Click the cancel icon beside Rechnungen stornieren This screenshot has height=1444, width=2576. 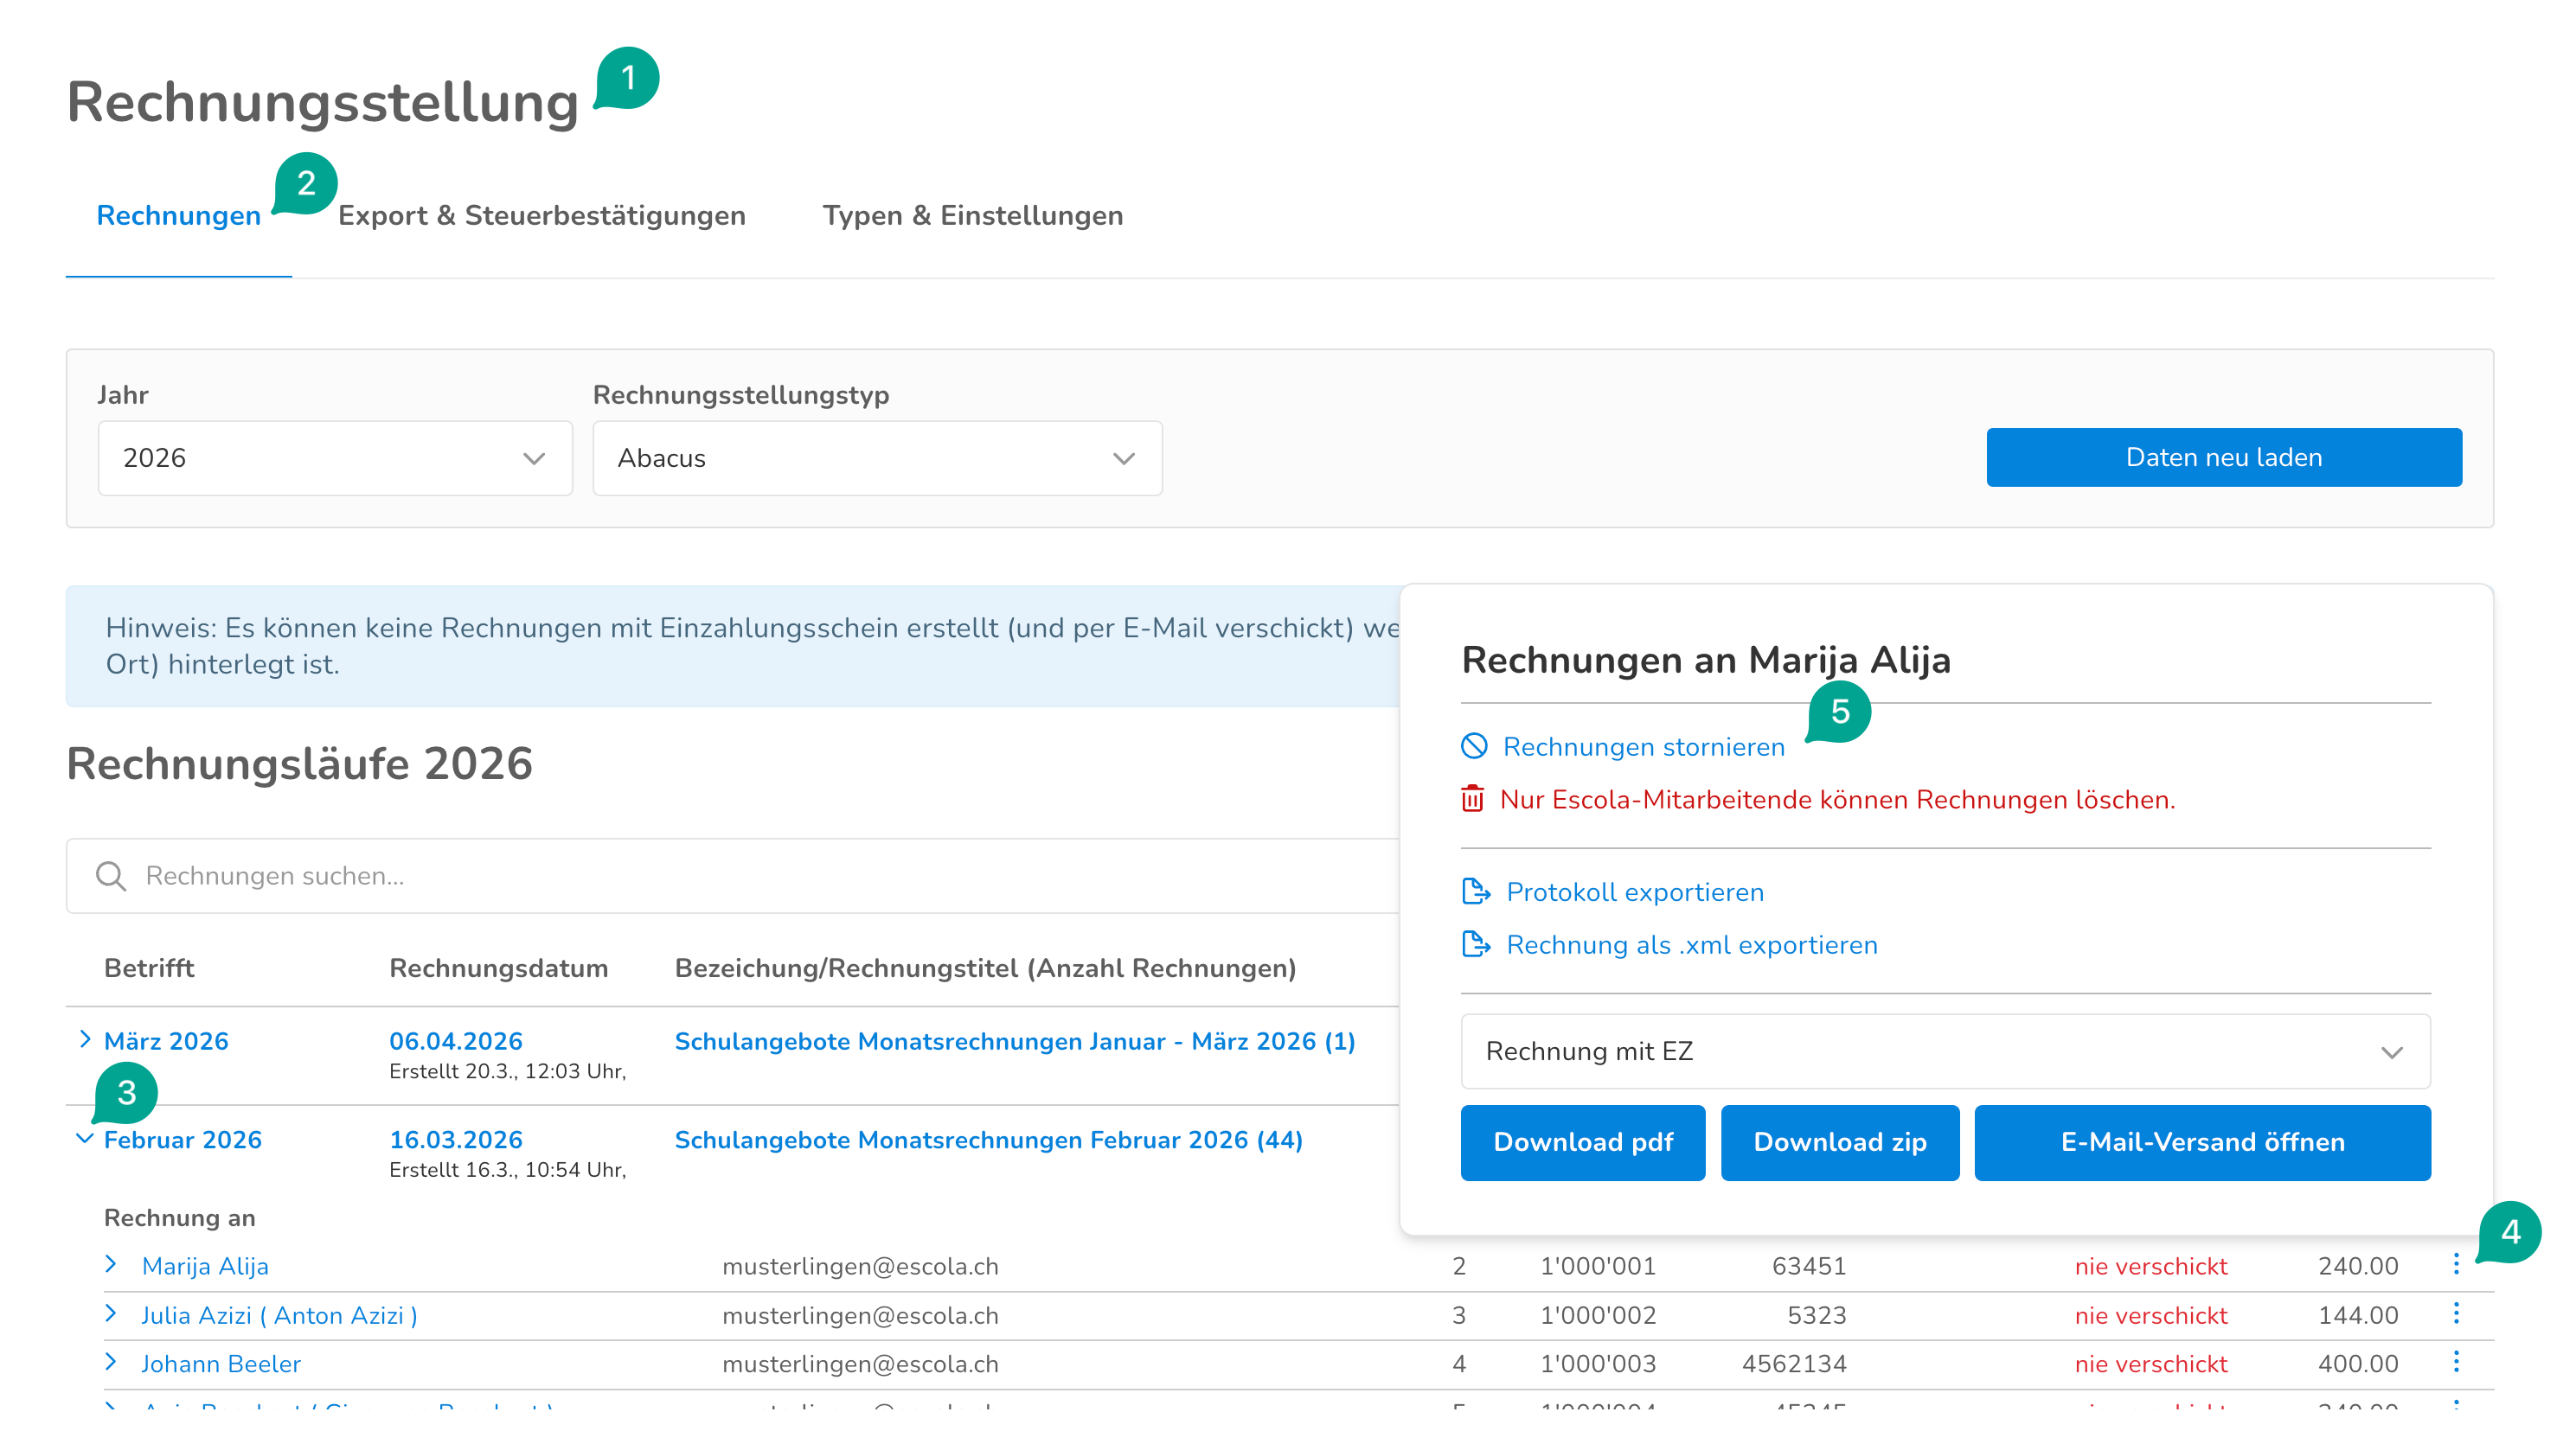[1474, 746]
